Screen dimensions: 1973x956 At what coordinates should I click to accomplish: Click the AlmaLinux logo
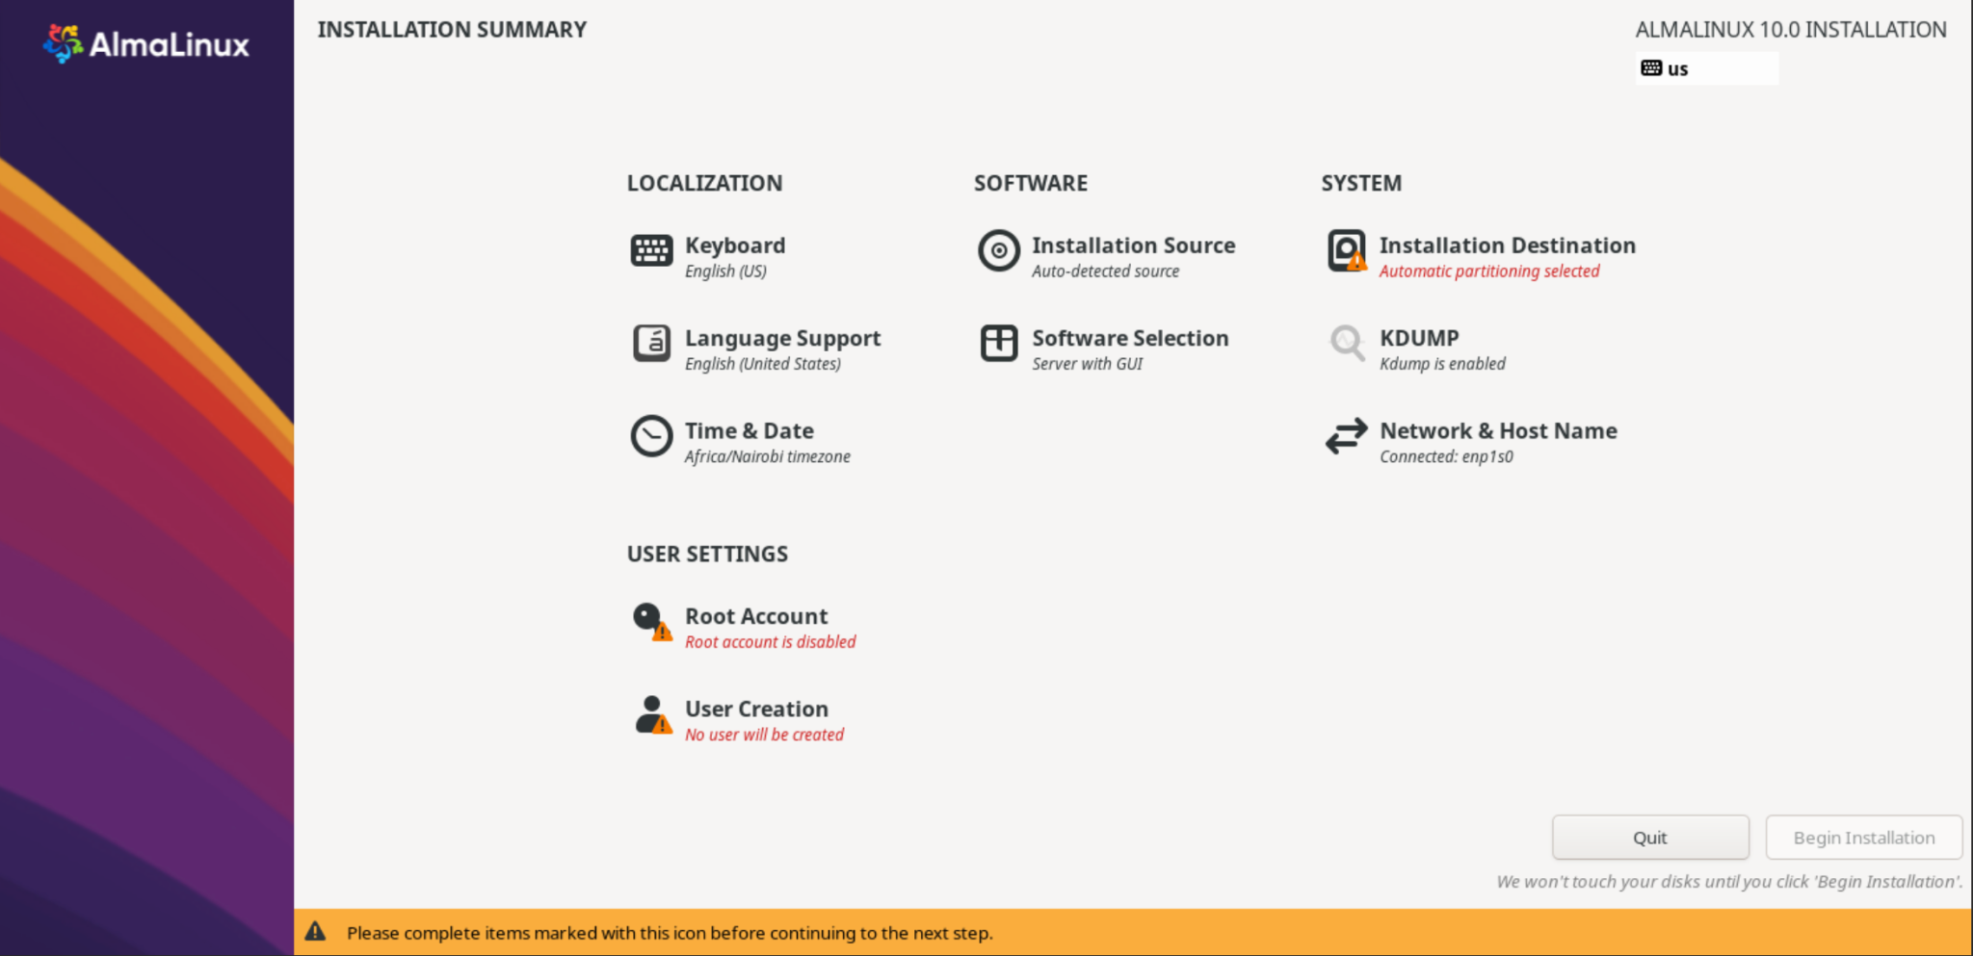[146, 42]
